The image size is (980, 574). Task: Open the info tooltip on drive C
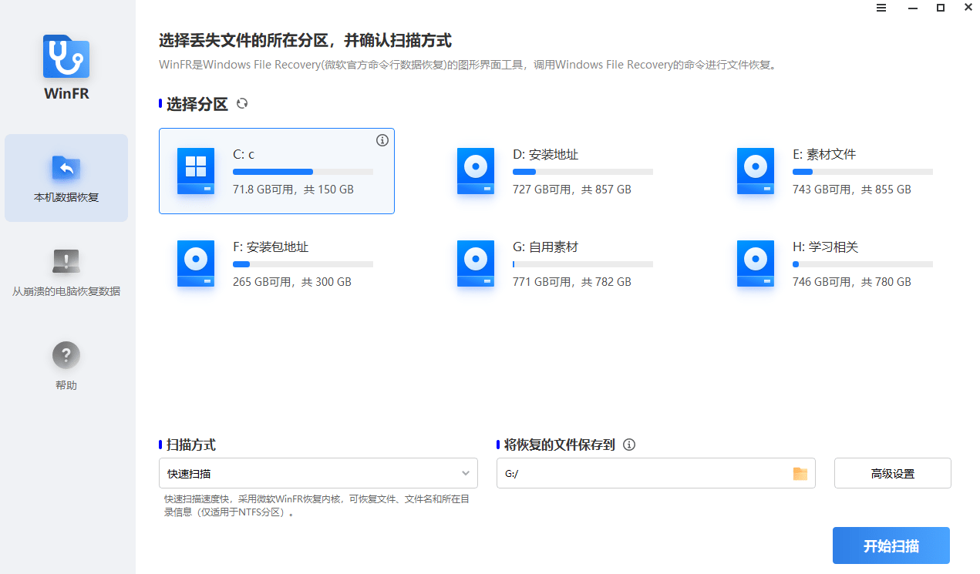[382, 140]
